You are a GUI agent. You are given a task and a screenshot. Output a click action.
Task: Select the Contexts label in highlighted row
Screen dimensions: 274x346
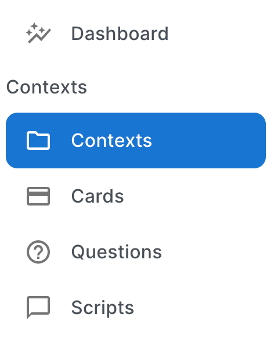point(111,140)
